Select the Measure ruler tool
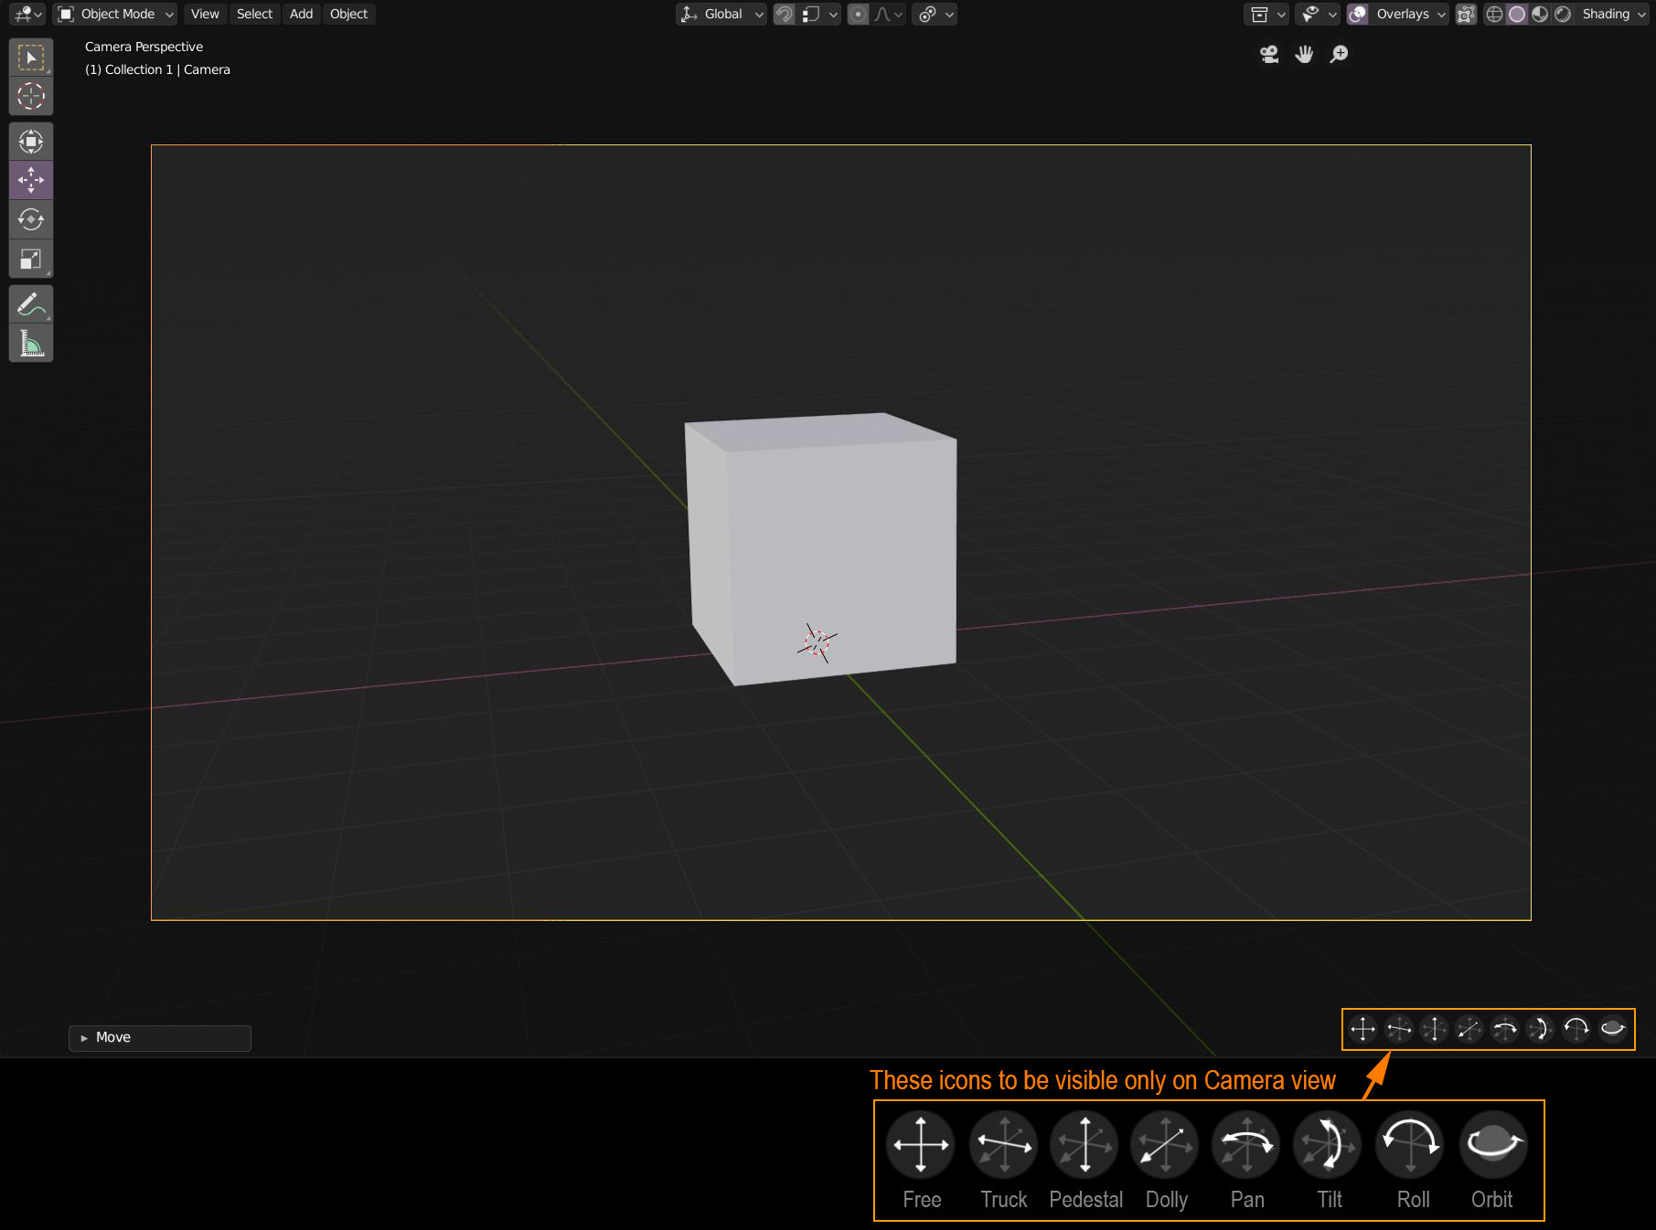 tap(31, 344)
